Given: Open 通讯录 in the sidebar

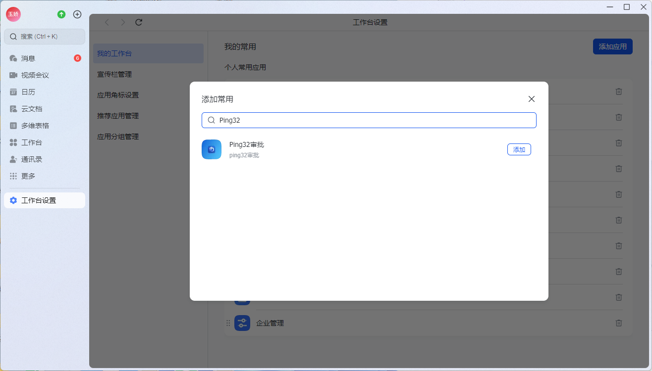Looking at the screenshot, I should [x=45, y=159].
